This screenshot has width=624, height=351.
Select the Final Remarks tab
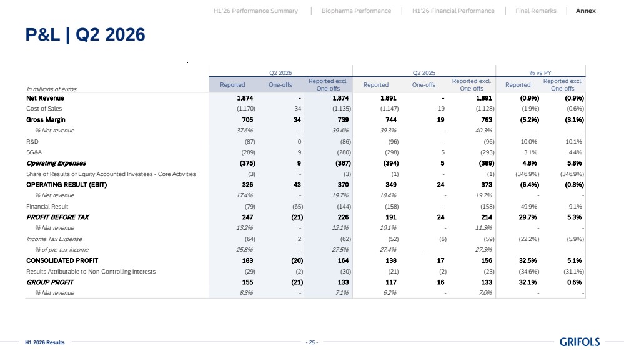(x=536, y=11)
